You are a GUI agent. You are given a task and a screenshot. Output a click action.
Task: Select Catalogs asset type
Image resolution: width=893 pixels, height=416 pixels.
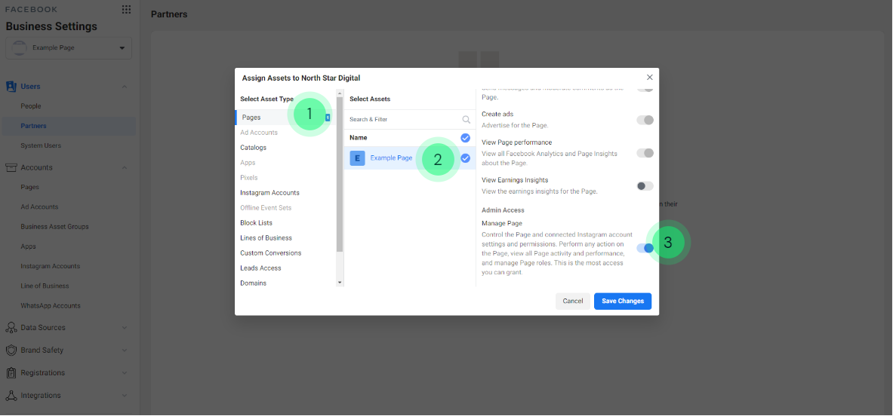tap(254, 148)
